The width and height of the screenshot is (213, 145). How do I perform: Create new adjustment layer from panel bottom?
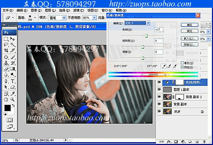point(183,141)
